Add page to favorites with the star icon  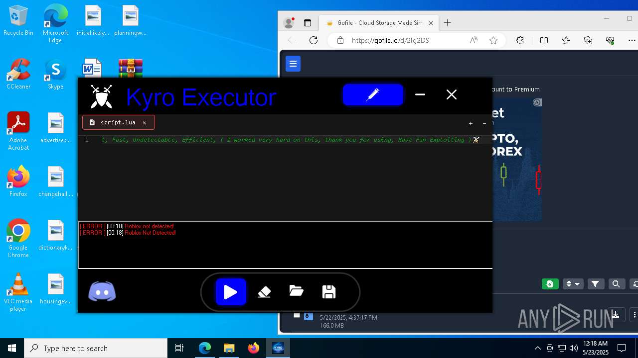[493, 40]
